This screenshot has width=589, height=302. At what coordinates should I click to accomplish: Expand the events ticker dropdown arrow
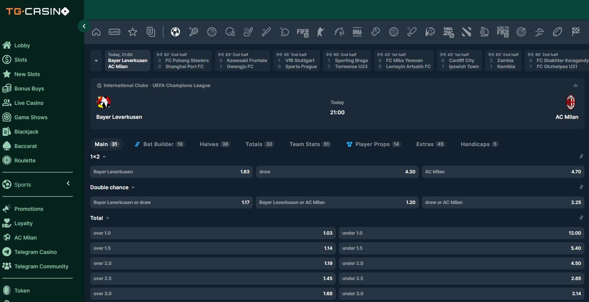[x=96, y=61]
